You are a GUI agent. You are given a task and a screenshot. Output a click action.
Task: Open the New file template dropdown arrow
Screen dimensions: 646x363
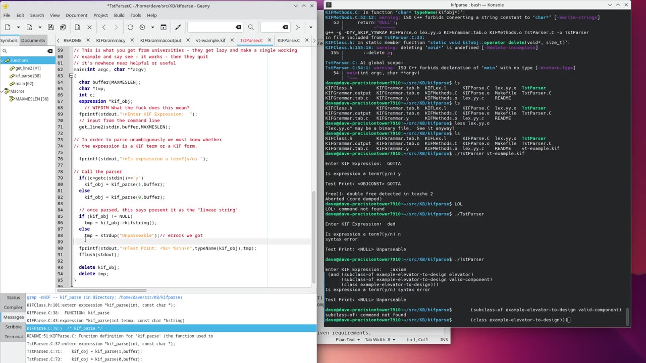(18, 27)
